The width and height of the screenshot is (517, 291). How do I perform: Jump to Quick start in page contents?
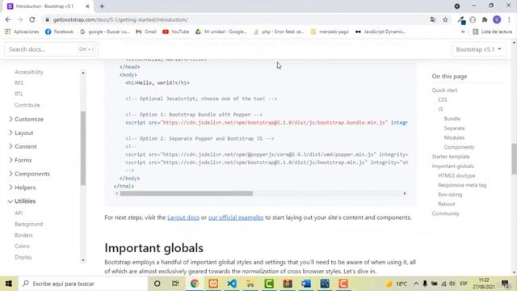pyautogui.click(x=444, y=90)
